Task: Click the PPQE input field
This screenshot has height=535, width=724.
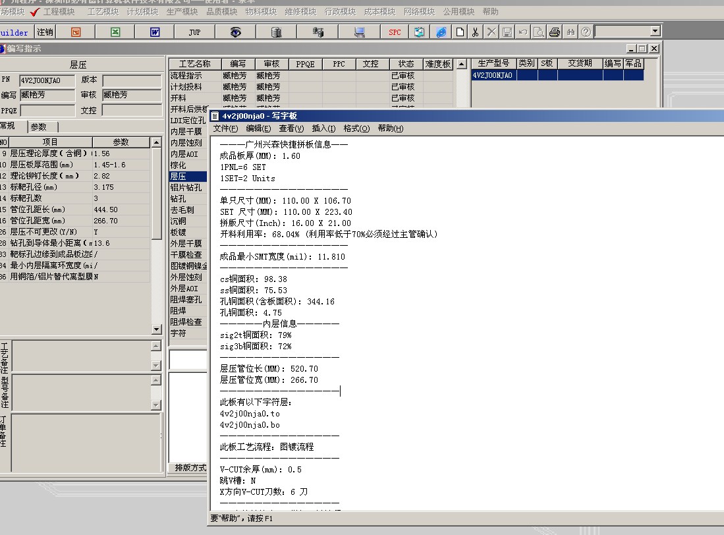Action: coord(47,111)
